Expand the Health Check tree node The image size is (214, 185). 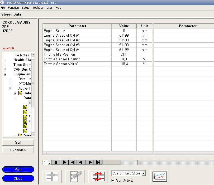click(x=5, y=60)
